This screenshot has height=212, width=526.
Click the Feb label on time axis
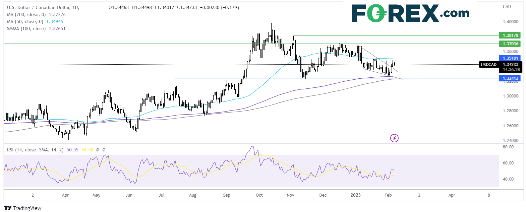point(388,195)
